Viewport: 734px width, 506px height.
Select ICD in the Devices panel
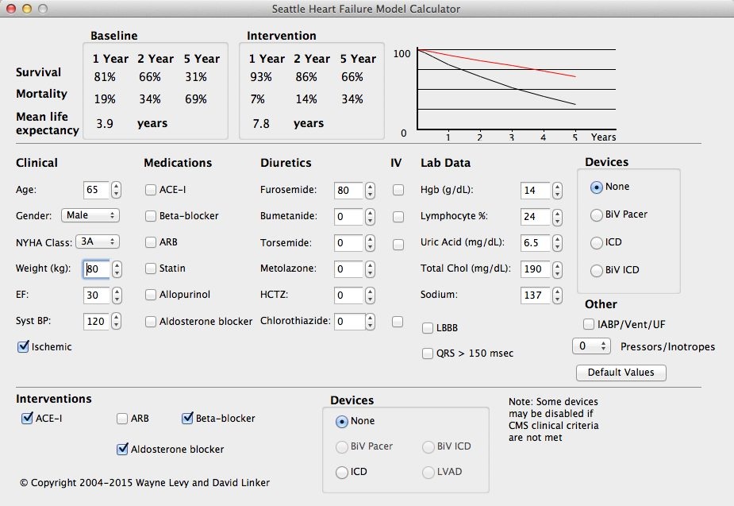[596, 242]
